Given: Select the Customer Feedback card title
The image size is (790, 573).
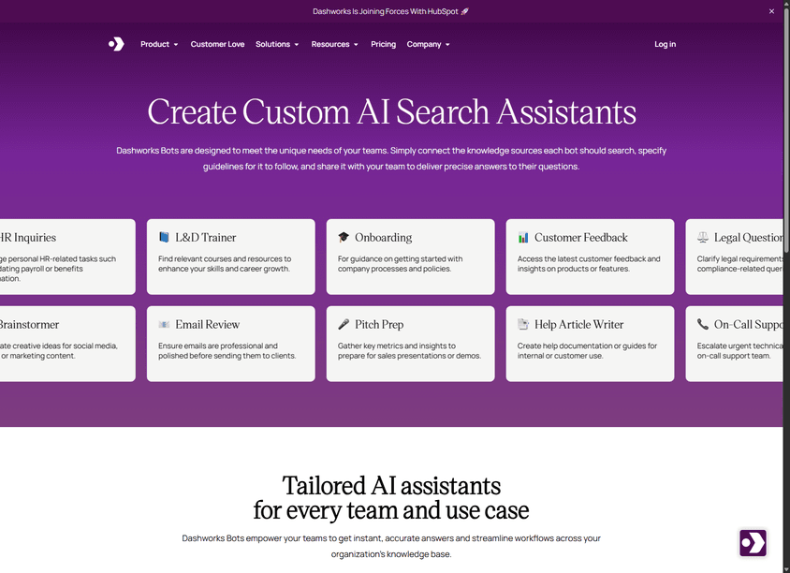Looking at the screenshot, I should [581, 238].
